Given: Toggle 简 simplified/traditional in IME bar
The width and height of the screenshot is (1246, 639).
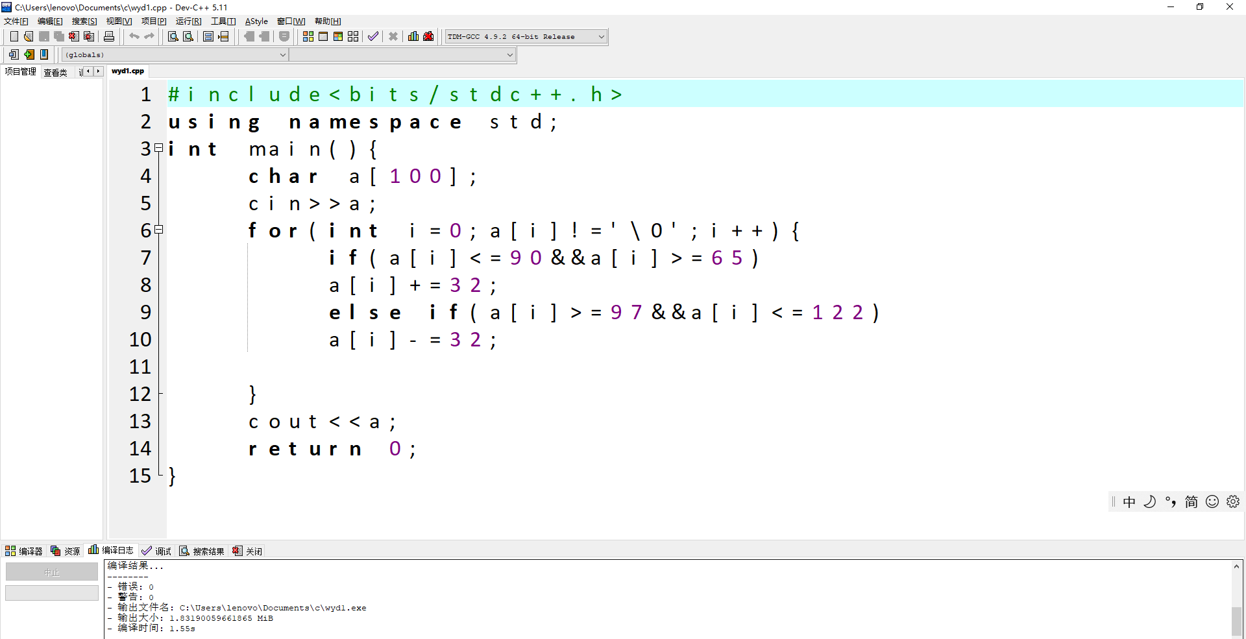Looking at the screenshot, I should tap(1191, 501).
